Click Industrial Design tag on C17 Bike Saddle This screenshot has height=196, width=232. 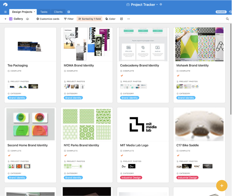[187, 177]
